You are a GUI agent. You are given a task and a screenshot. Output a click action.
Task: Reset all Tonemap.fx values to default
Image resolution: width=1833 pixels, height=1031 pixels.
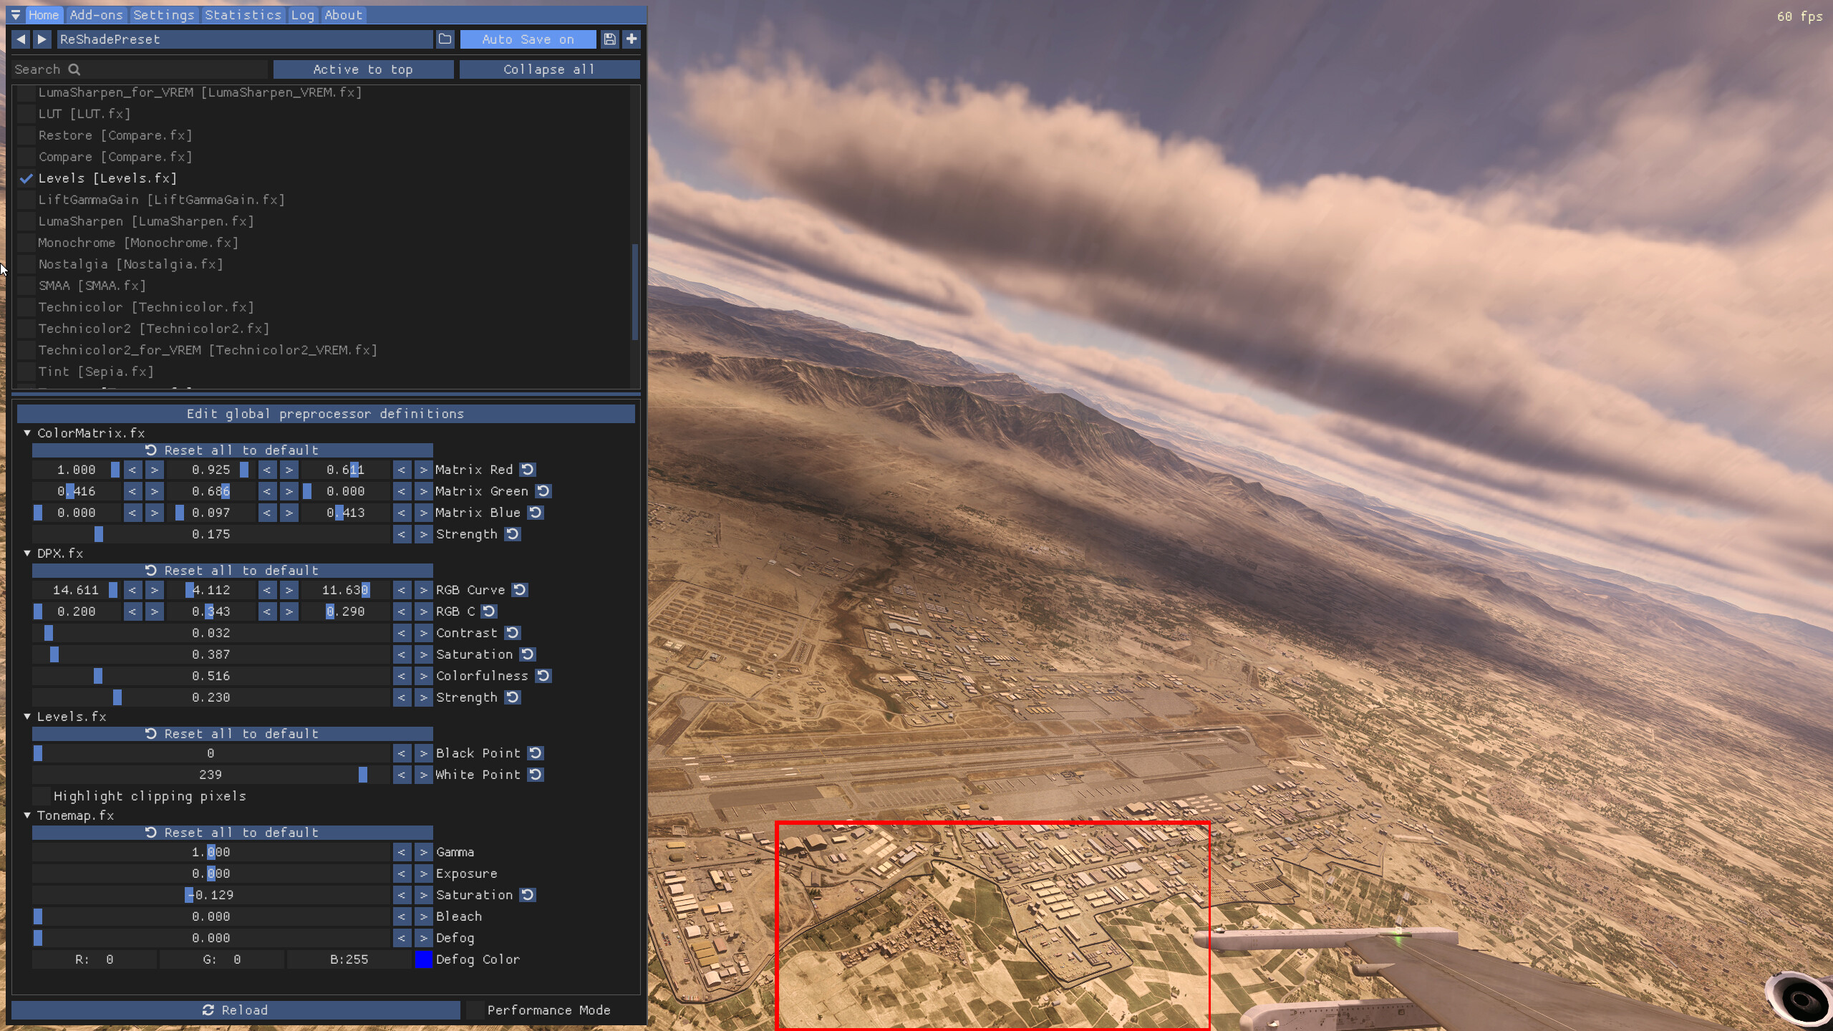[233, 833]
